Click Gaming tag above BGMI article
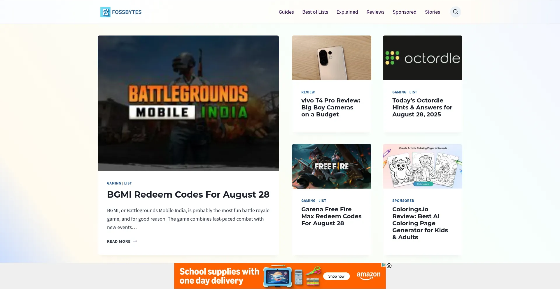This screenshot has height=289, width=560. 114,183
